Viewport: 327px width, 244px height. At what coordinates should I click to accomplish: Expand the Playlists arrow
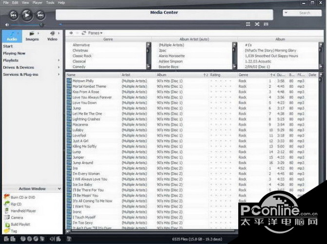pyautogui.click(x=59, y=61)
